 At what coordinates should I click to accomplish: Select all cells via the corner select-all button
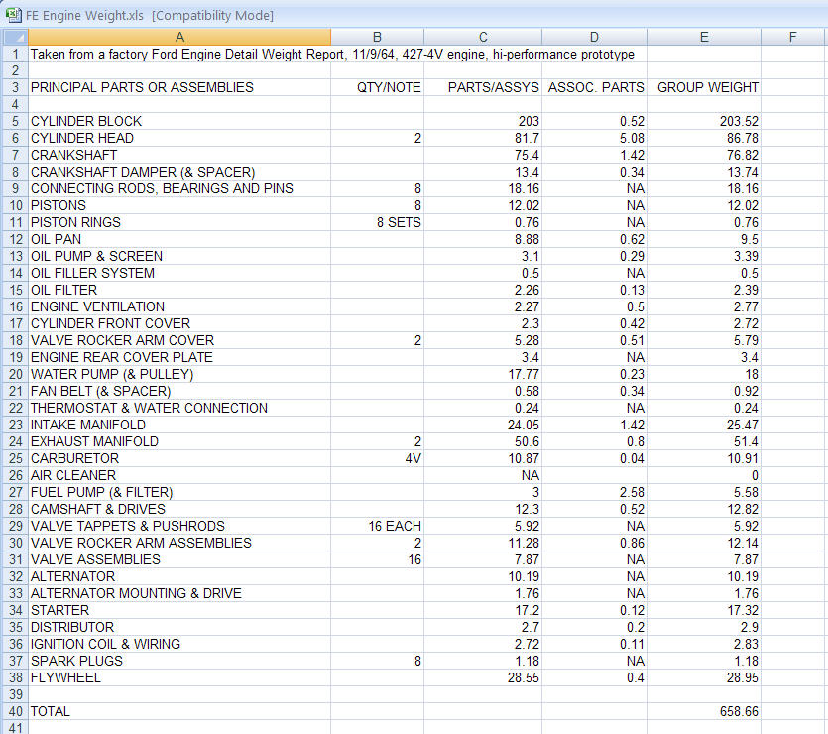click(x=14, y=36)
